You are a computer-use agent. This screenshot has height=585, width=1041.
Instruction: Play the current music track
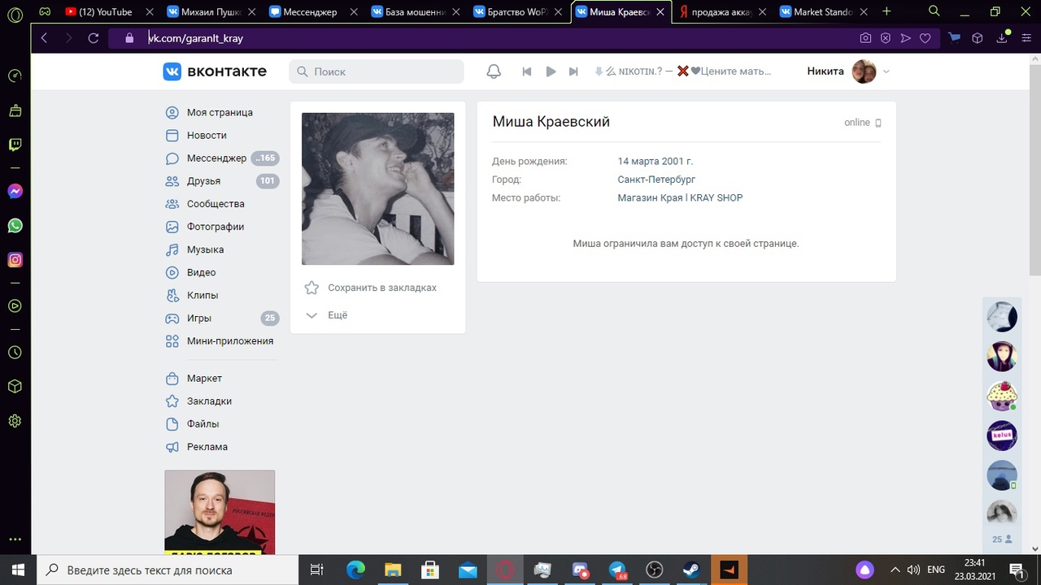point(551,71)
